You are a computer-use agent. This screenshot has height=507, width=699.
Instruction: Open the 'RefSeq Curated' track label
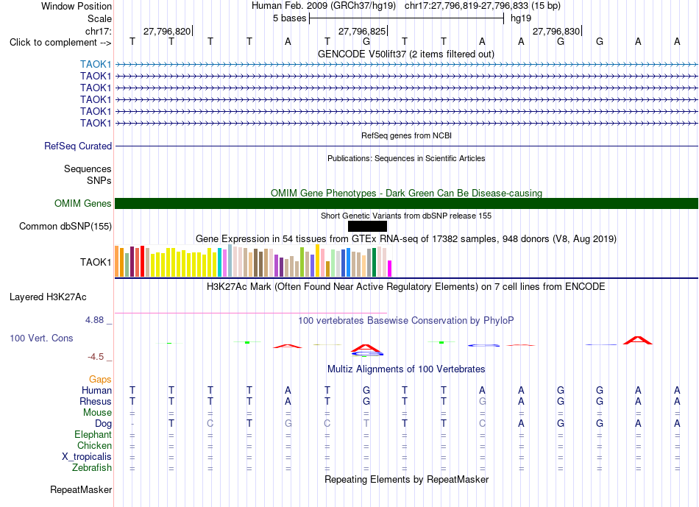tap(78, 146)
